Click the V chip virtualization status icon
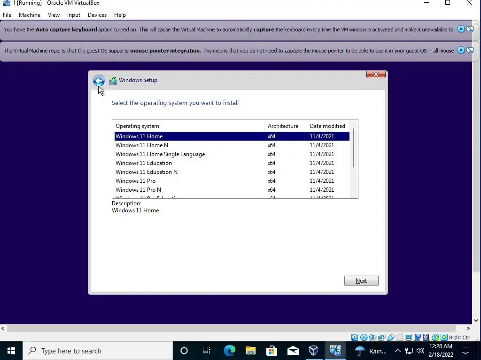 426,337
